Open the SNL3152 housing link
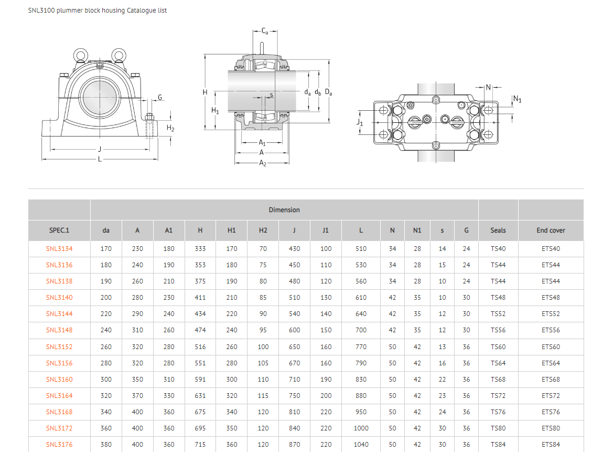The image size is (592, 452). tap(59, 347)
